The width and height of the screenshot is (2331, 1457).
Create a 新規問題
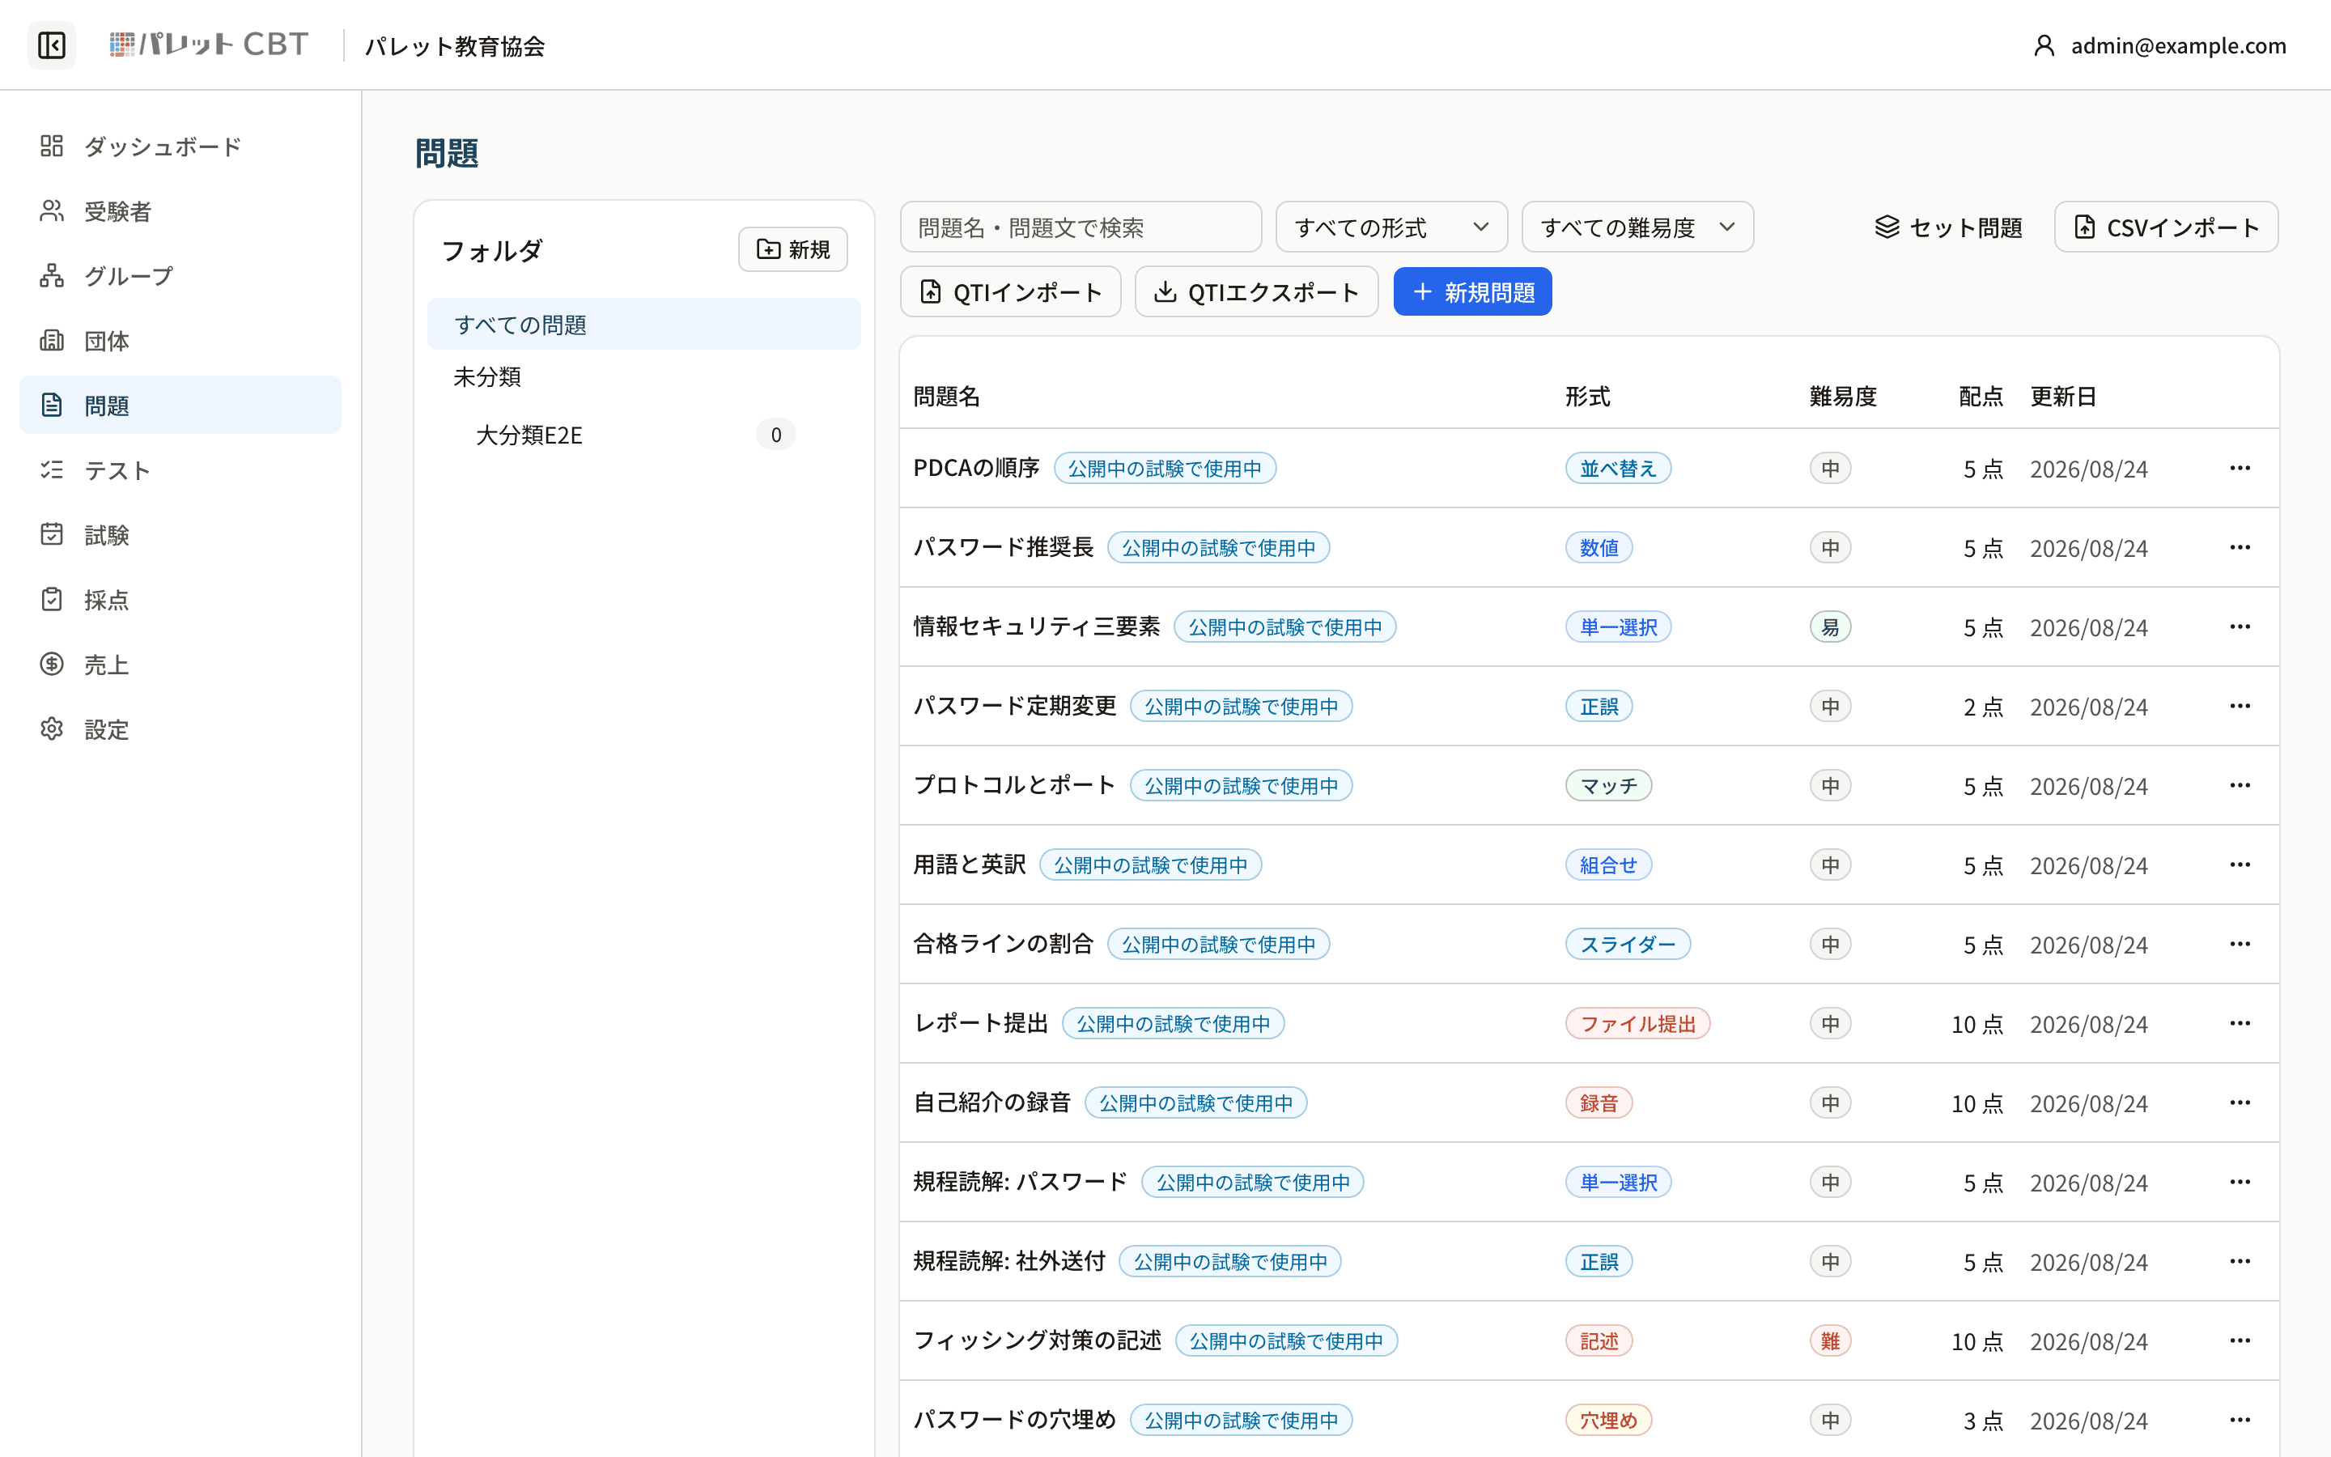pos(1471,292)
